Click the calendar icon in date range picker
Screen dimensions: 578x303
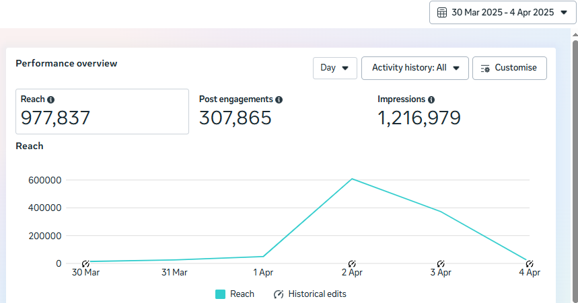click(442, 13)
